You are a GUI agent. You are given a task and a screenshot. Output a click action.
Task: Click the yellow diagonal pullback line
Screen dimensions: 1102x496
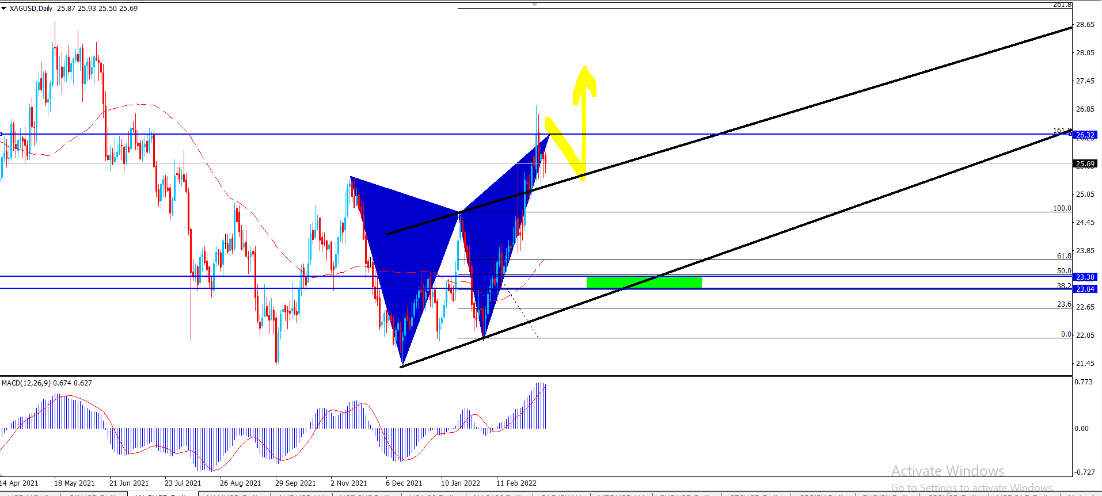[564, 147]
